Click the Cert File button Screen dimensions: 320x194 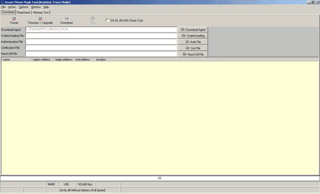click(193, 48)
